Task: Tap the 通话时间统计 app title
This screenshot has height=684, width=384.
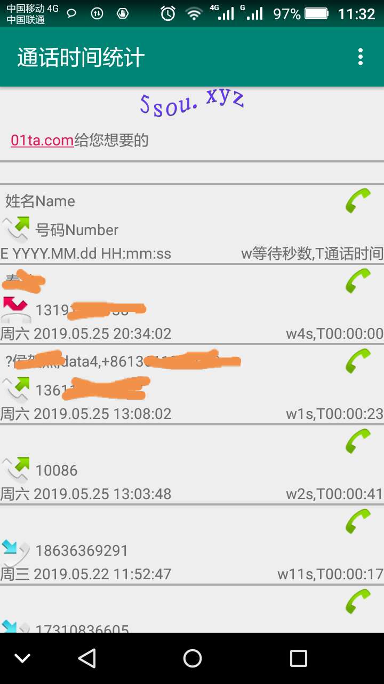Action: [81, 58]
